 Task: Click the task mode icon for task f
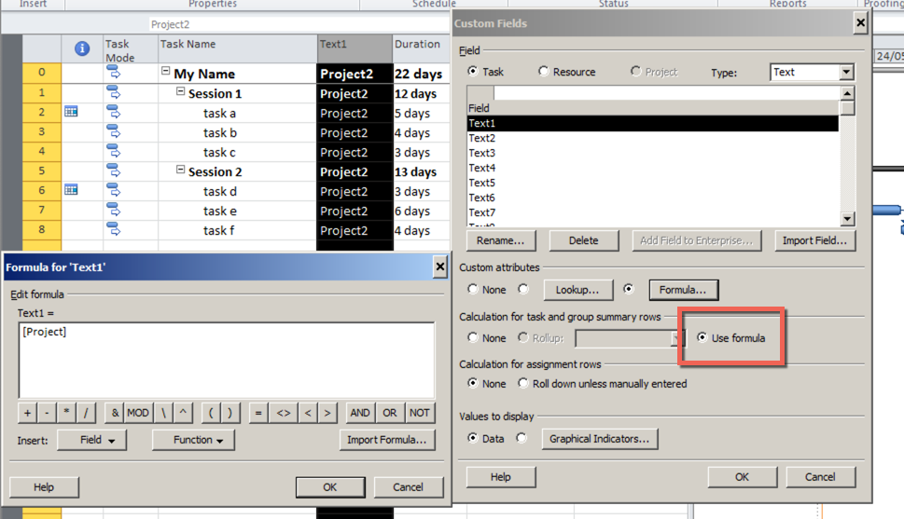coord(114,229)
